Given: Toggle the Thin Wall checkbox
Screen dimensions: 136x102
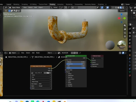Looking at the screenshot, I should pos(67,70).
